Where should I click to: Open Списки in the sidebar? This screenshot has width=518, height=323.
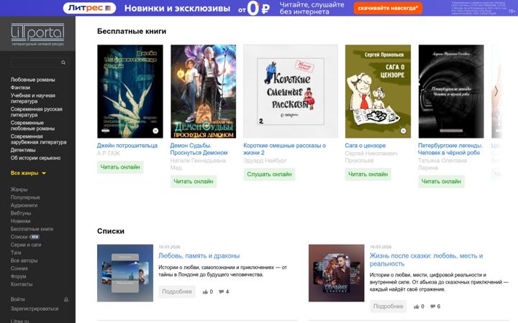coord(19,237)
